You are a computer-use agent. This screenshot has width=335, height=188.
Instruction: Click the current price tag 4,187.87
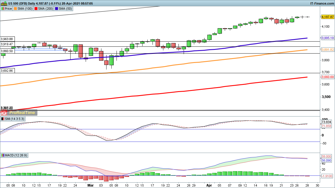pyautogui.click(x=328, y=17)
